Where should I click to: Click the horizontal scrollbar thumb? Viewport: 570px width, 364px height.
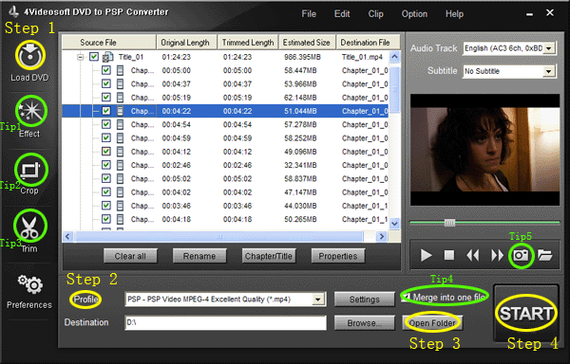click(219, 237)
